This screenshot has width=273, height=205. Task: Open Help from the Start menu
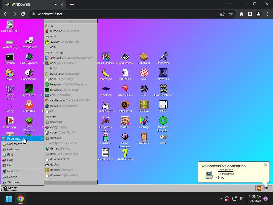(x=22, y=160)
